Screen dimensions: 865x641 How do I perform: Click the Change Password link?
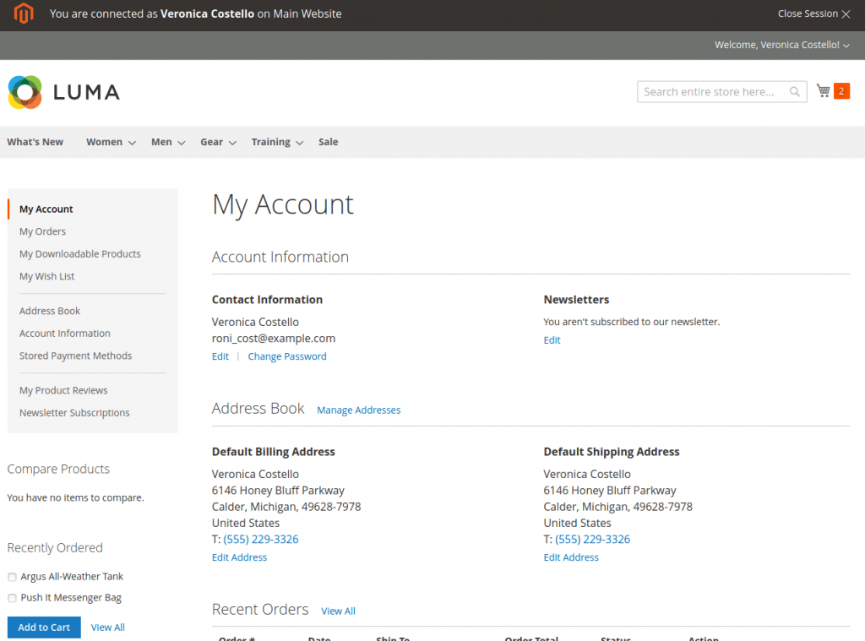[287, 356]
